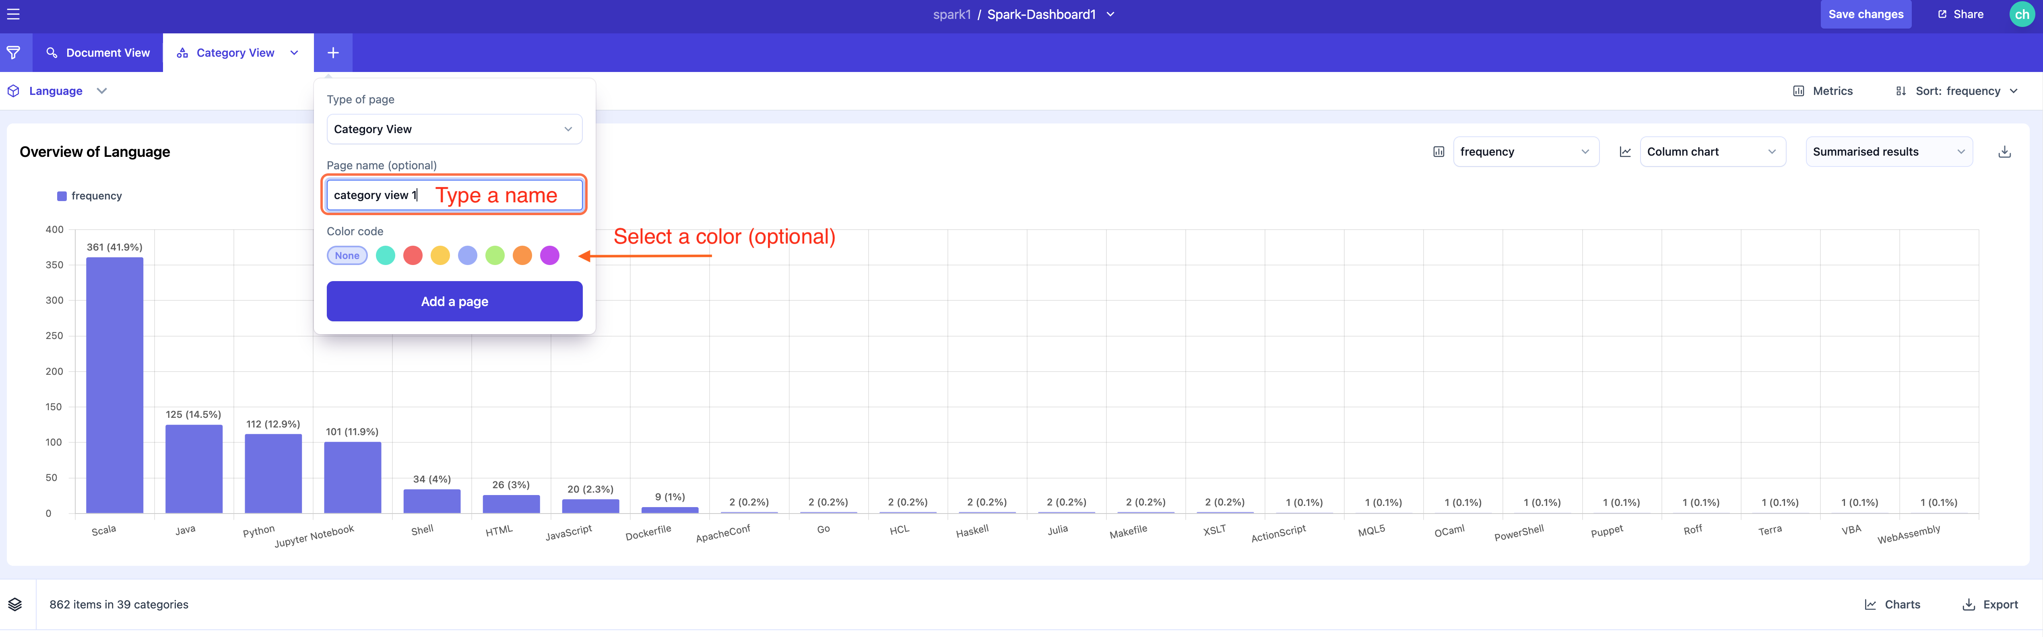Click the filter funnel icon
The image size is (2043, 637).
coord(13,52)
